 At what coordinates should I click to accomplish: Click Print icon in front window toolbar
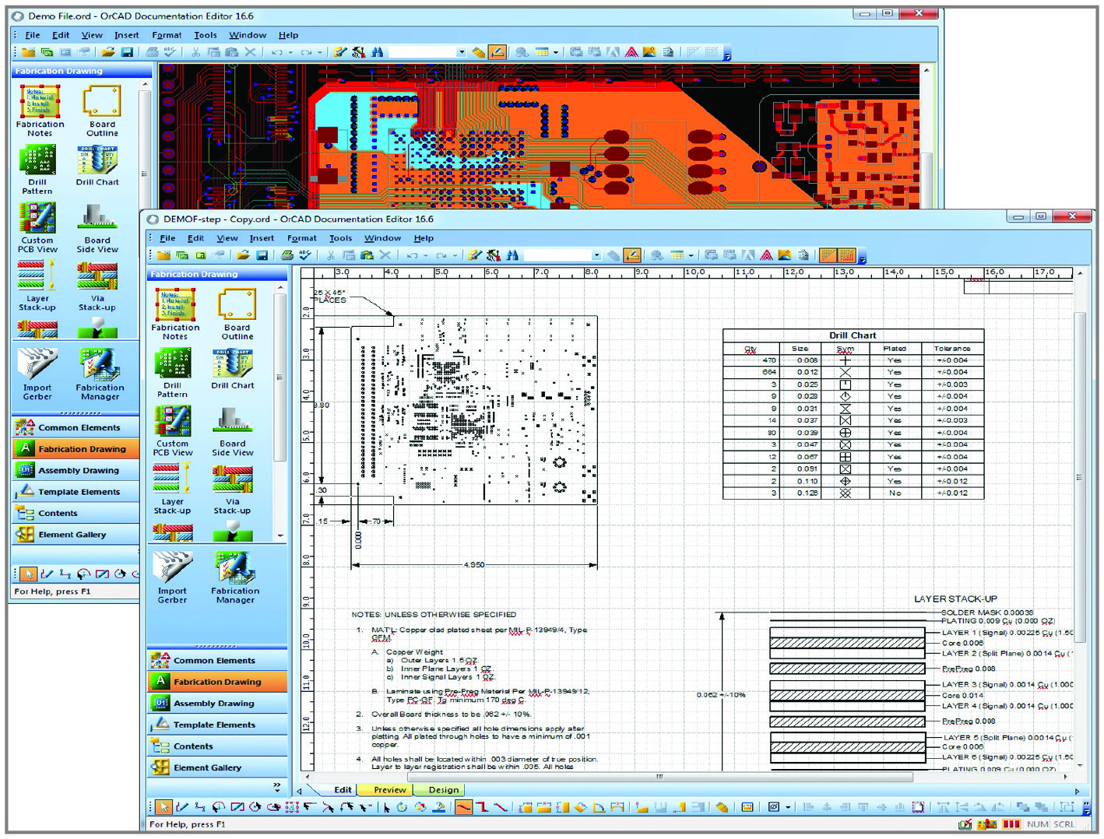pyautogui.click(x=287, y=255)
